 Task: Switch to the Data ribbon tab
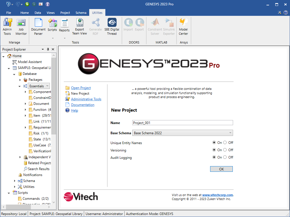pos(38,13)
